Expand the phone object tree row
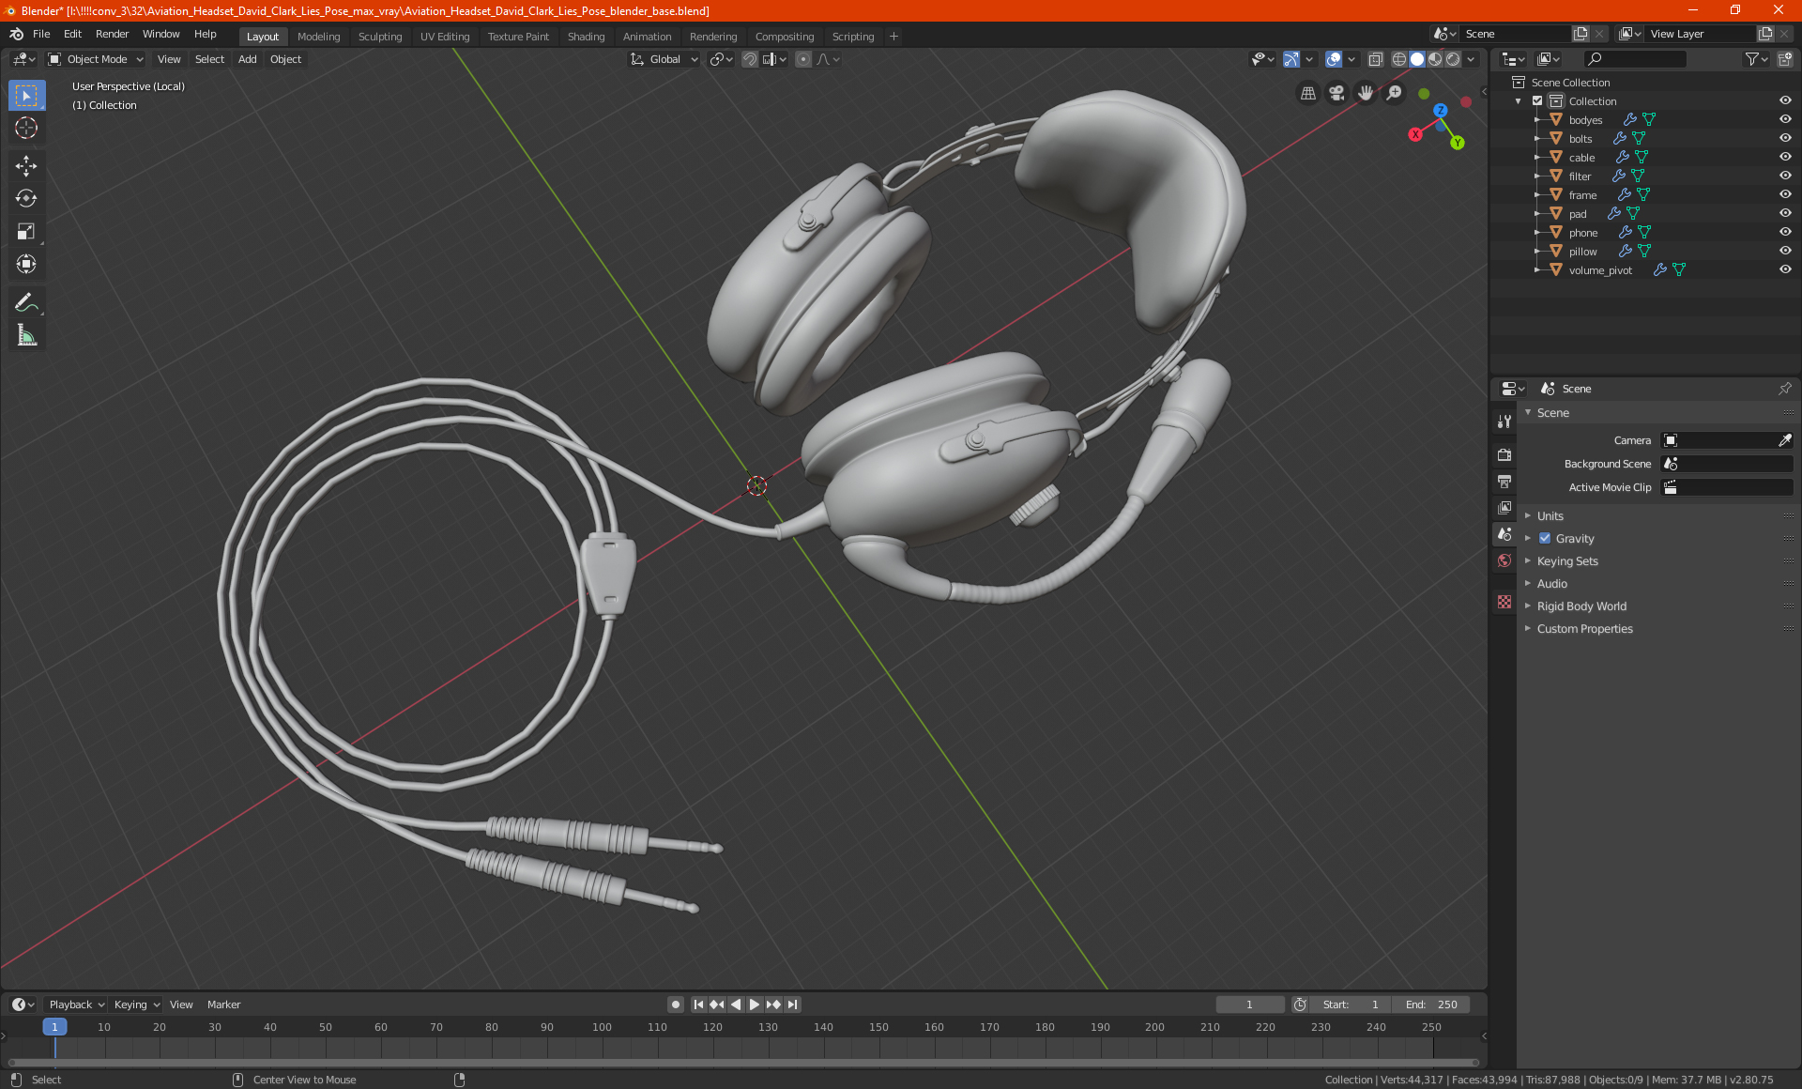 [x=1537, y=232]
